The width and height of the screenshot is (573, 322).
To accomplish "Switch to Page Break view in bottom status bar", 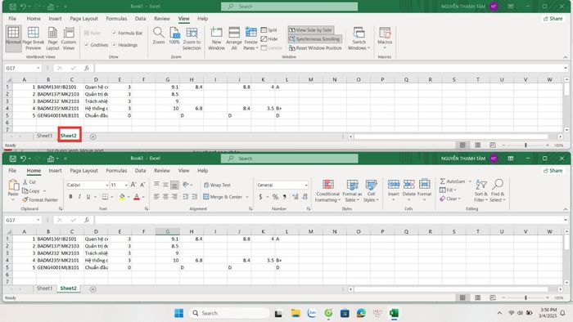I will 492,297.
